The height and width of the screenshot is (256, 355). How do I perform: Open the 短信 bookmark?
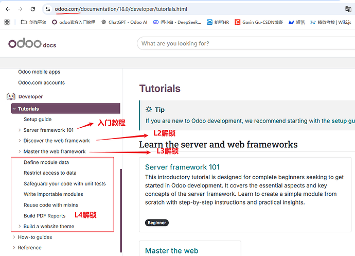tap(296, 22)
